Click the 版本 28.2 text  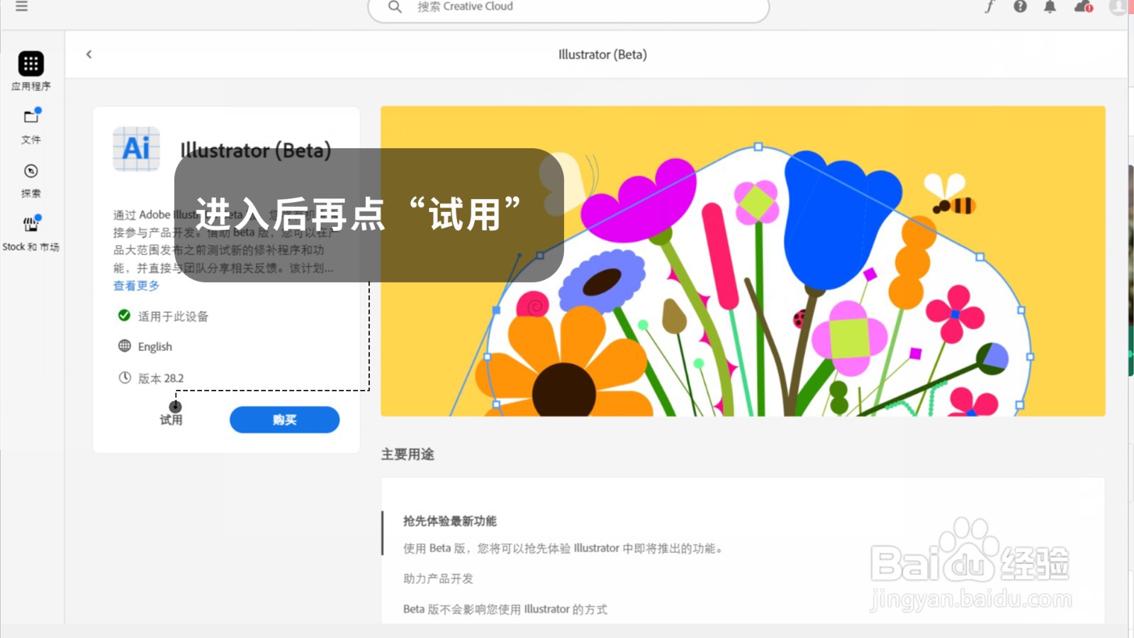click(161, 379)
